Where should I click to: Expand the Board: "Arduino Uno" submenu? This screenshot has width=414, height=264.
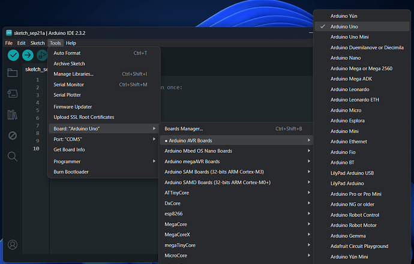pyautogui.click(x=104, y=128)
